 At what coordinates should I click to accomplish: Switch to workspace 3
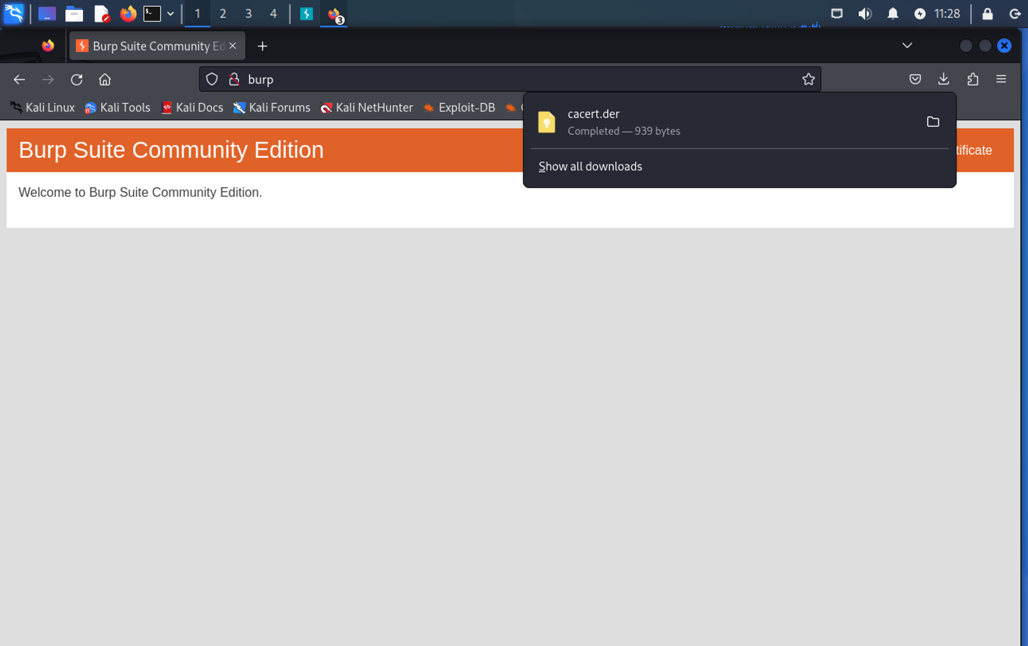pos(248,13)
